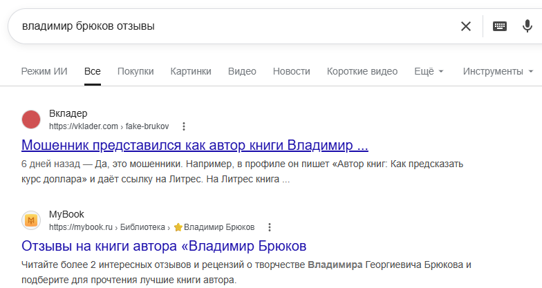
Task: Click the red Вкладер site favicon
Action: tap(31, 119)
